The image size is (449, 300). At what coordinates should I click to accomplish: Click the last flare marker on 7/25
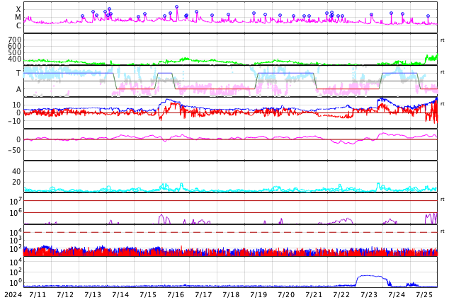coord(428,16)
